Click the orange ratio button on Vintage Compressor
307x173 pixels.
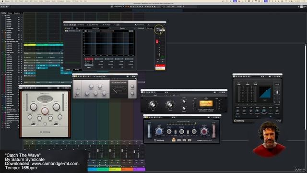(x=174, y=140)
